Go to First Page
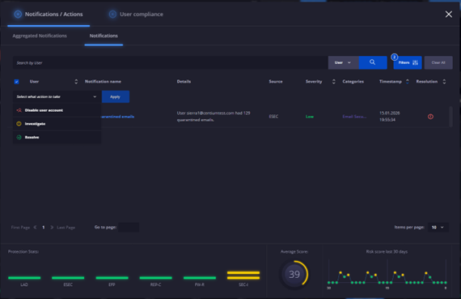The width and height of the screenshot is (461, 299). (x=20, y=228)
